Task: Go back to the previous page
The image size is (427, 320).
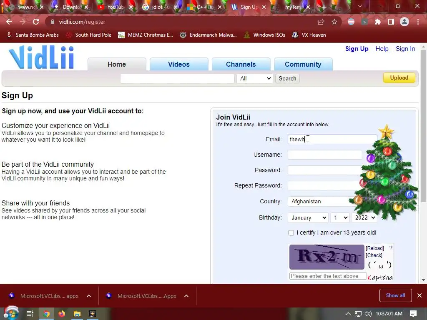Action: pos(9,22)
